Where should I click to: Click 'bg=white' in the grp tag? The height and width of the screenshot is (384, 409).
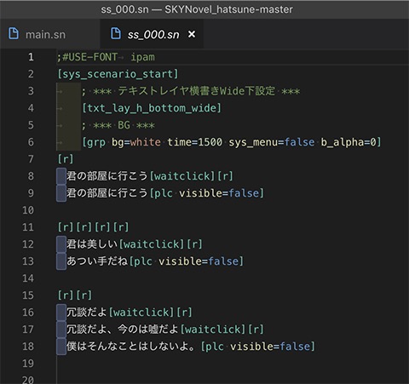pyautogui.click(x=135, y=142)
